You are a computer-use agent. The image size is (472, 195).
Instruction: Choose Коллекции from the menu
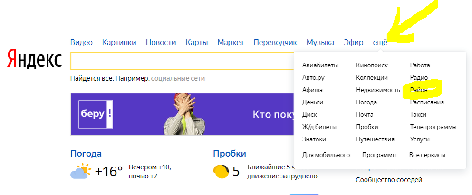[x=372, y=77]
